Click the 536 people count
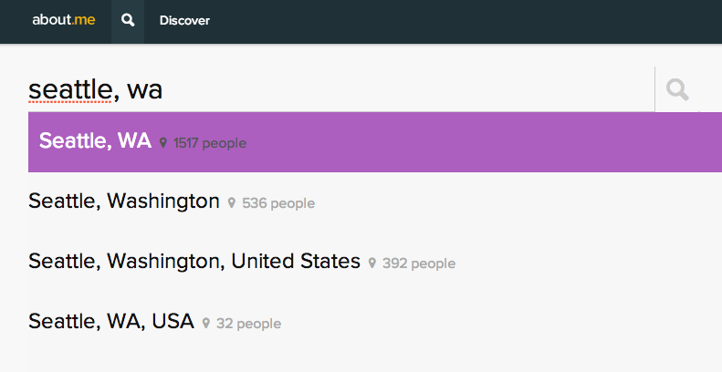The height and width of the screenshot is (372, 722). pyautogui.click(x=278, y=203)
